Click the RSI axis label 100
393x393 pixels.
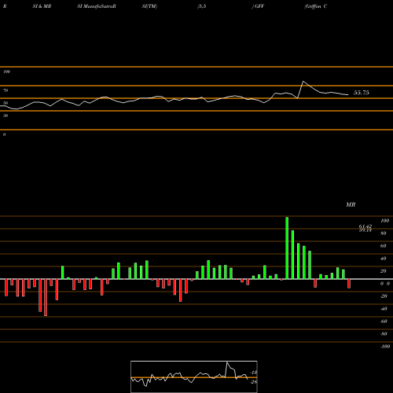(x=6, y=72)
